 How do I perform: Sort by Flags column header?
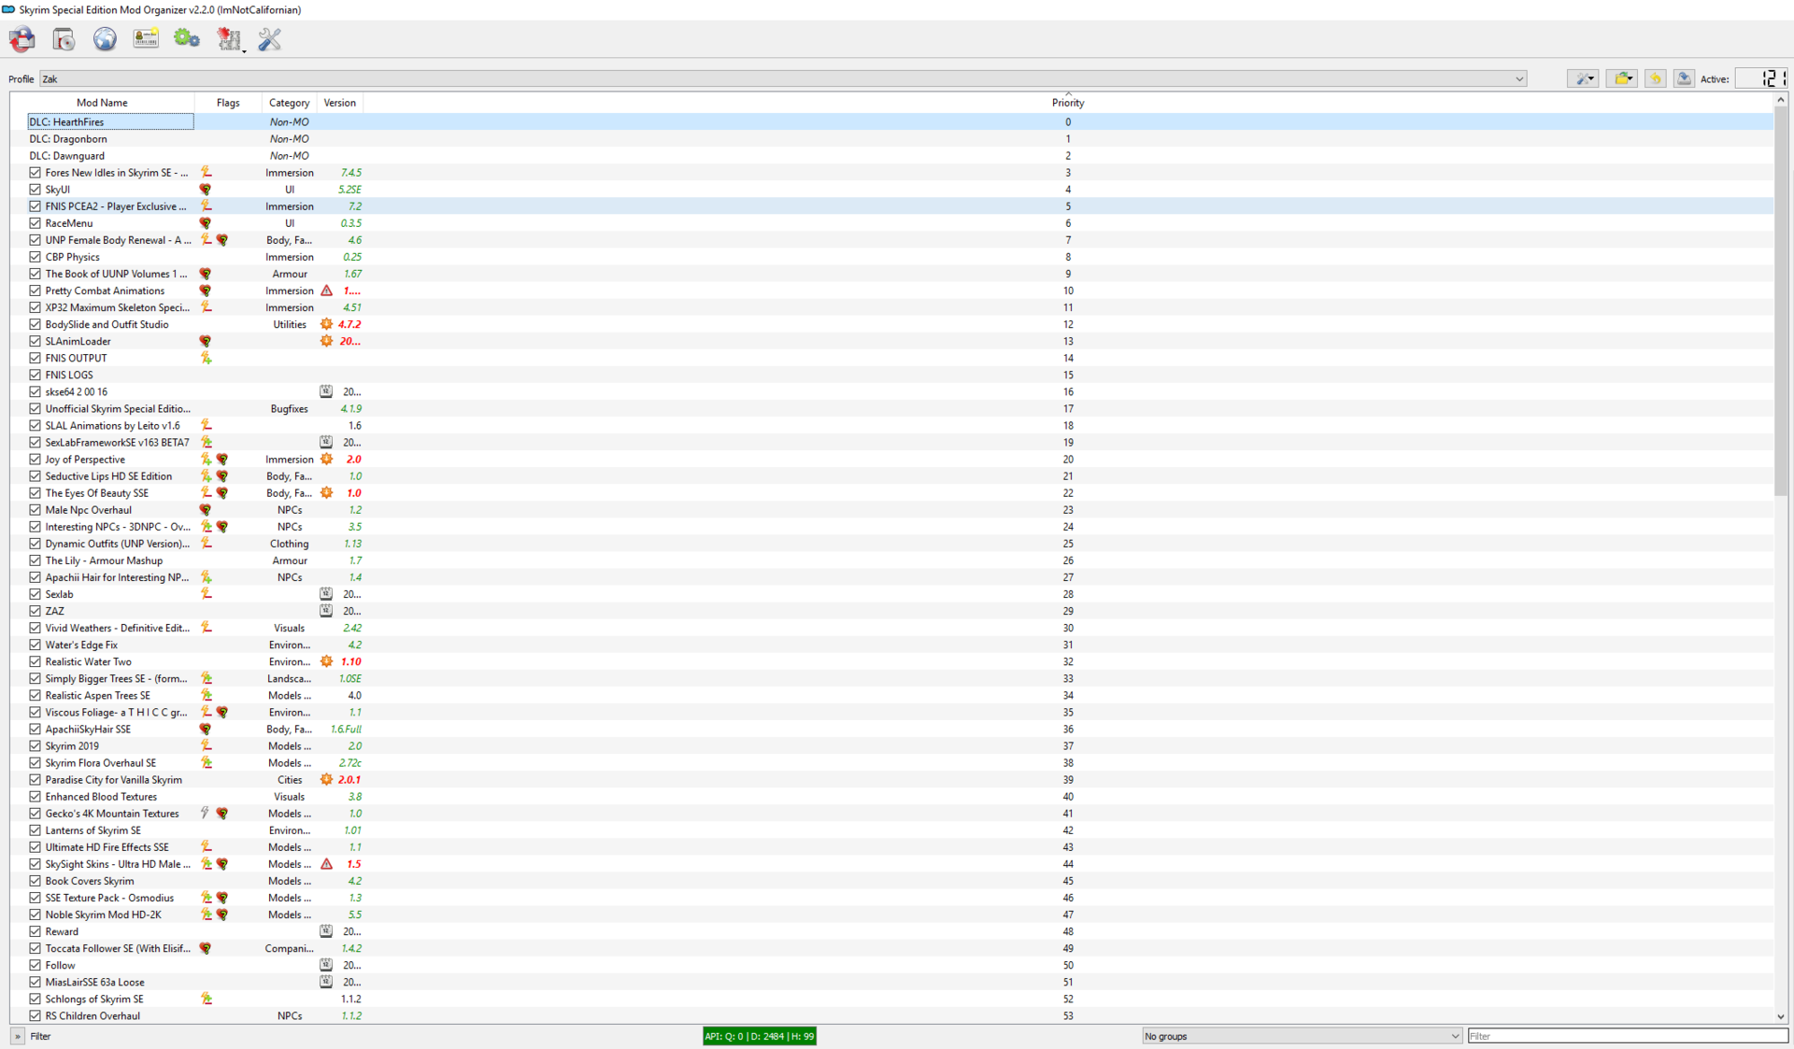point(228,103)
